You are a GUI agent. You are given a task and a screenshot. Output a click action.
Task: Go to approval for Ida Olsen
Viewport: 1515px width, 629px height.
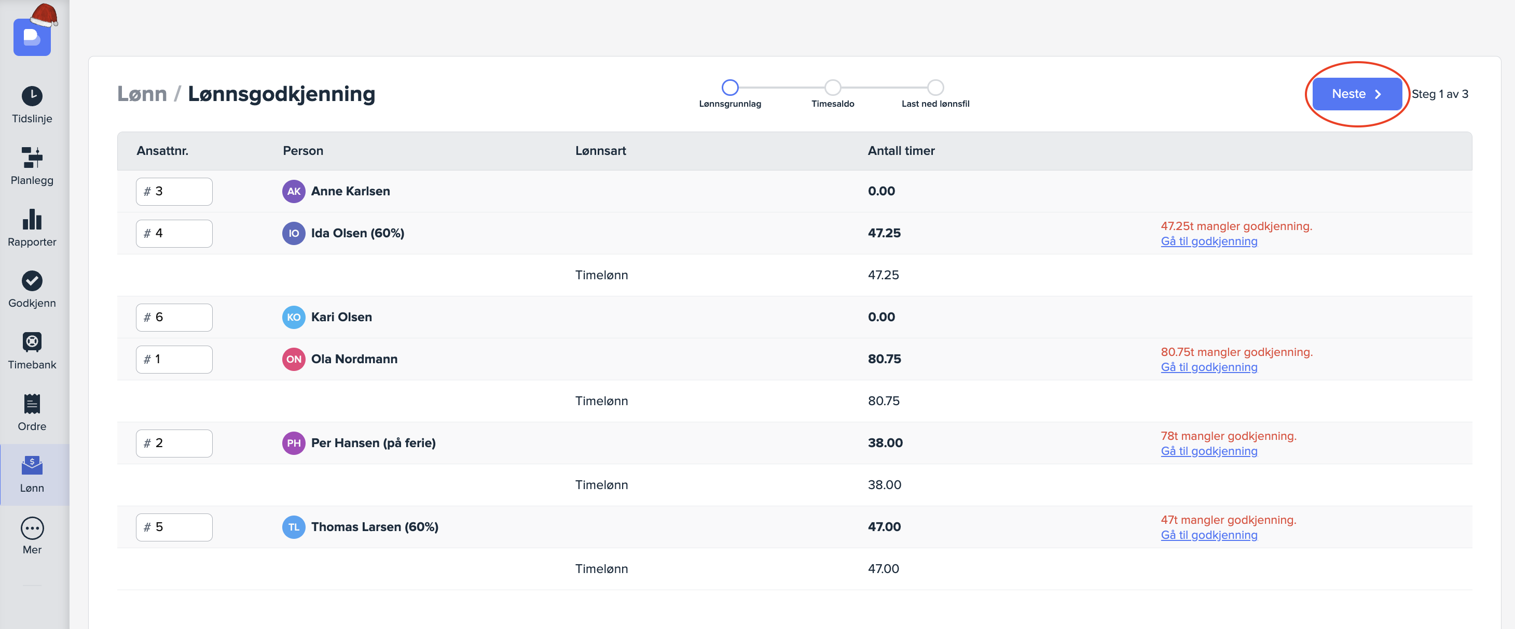[1208, 241]
